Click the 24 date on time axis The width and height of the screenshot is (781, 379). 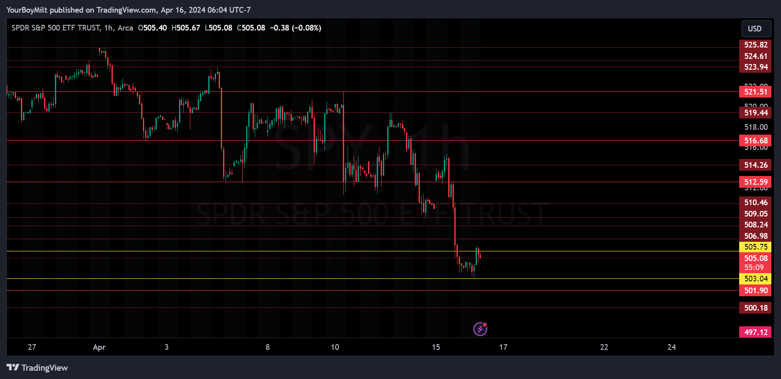pyautogui.click(x=671, y=347)
